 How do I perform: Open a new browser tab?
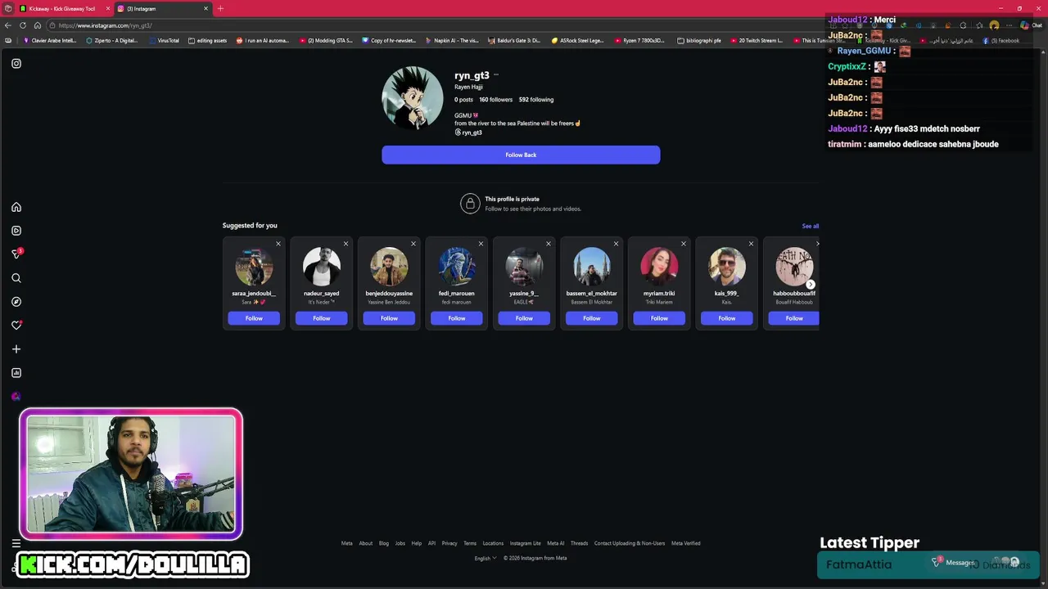click(220, 8)
